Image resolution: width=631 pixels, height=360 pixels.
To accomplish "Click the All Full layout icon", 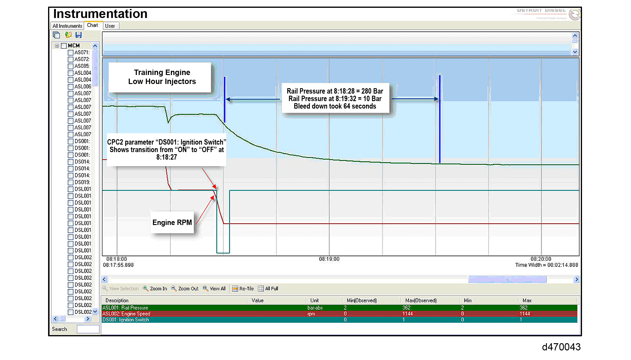I will click(x=261, y=289).
